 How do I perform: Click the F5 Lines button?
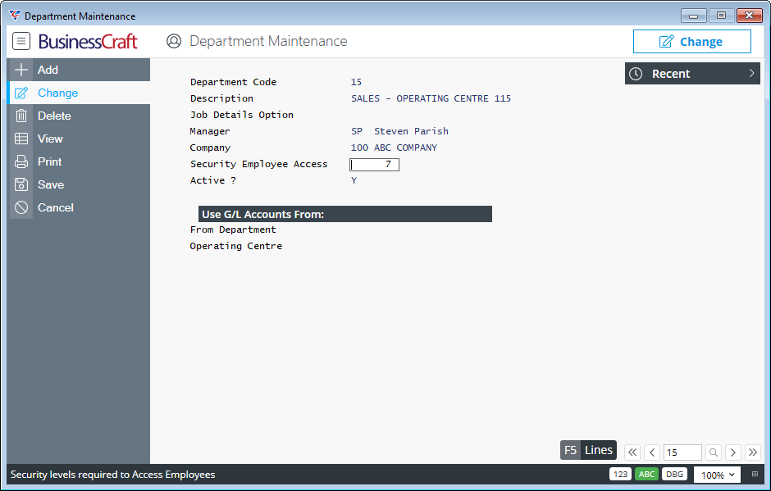click(588, 450)
